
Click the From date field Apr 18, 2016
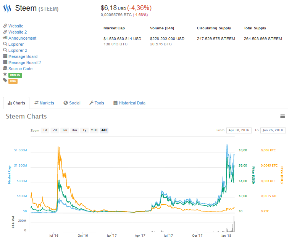(239, 130)
